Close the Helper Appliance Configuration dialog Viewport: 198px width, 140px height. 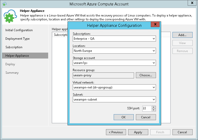[155, 25]
